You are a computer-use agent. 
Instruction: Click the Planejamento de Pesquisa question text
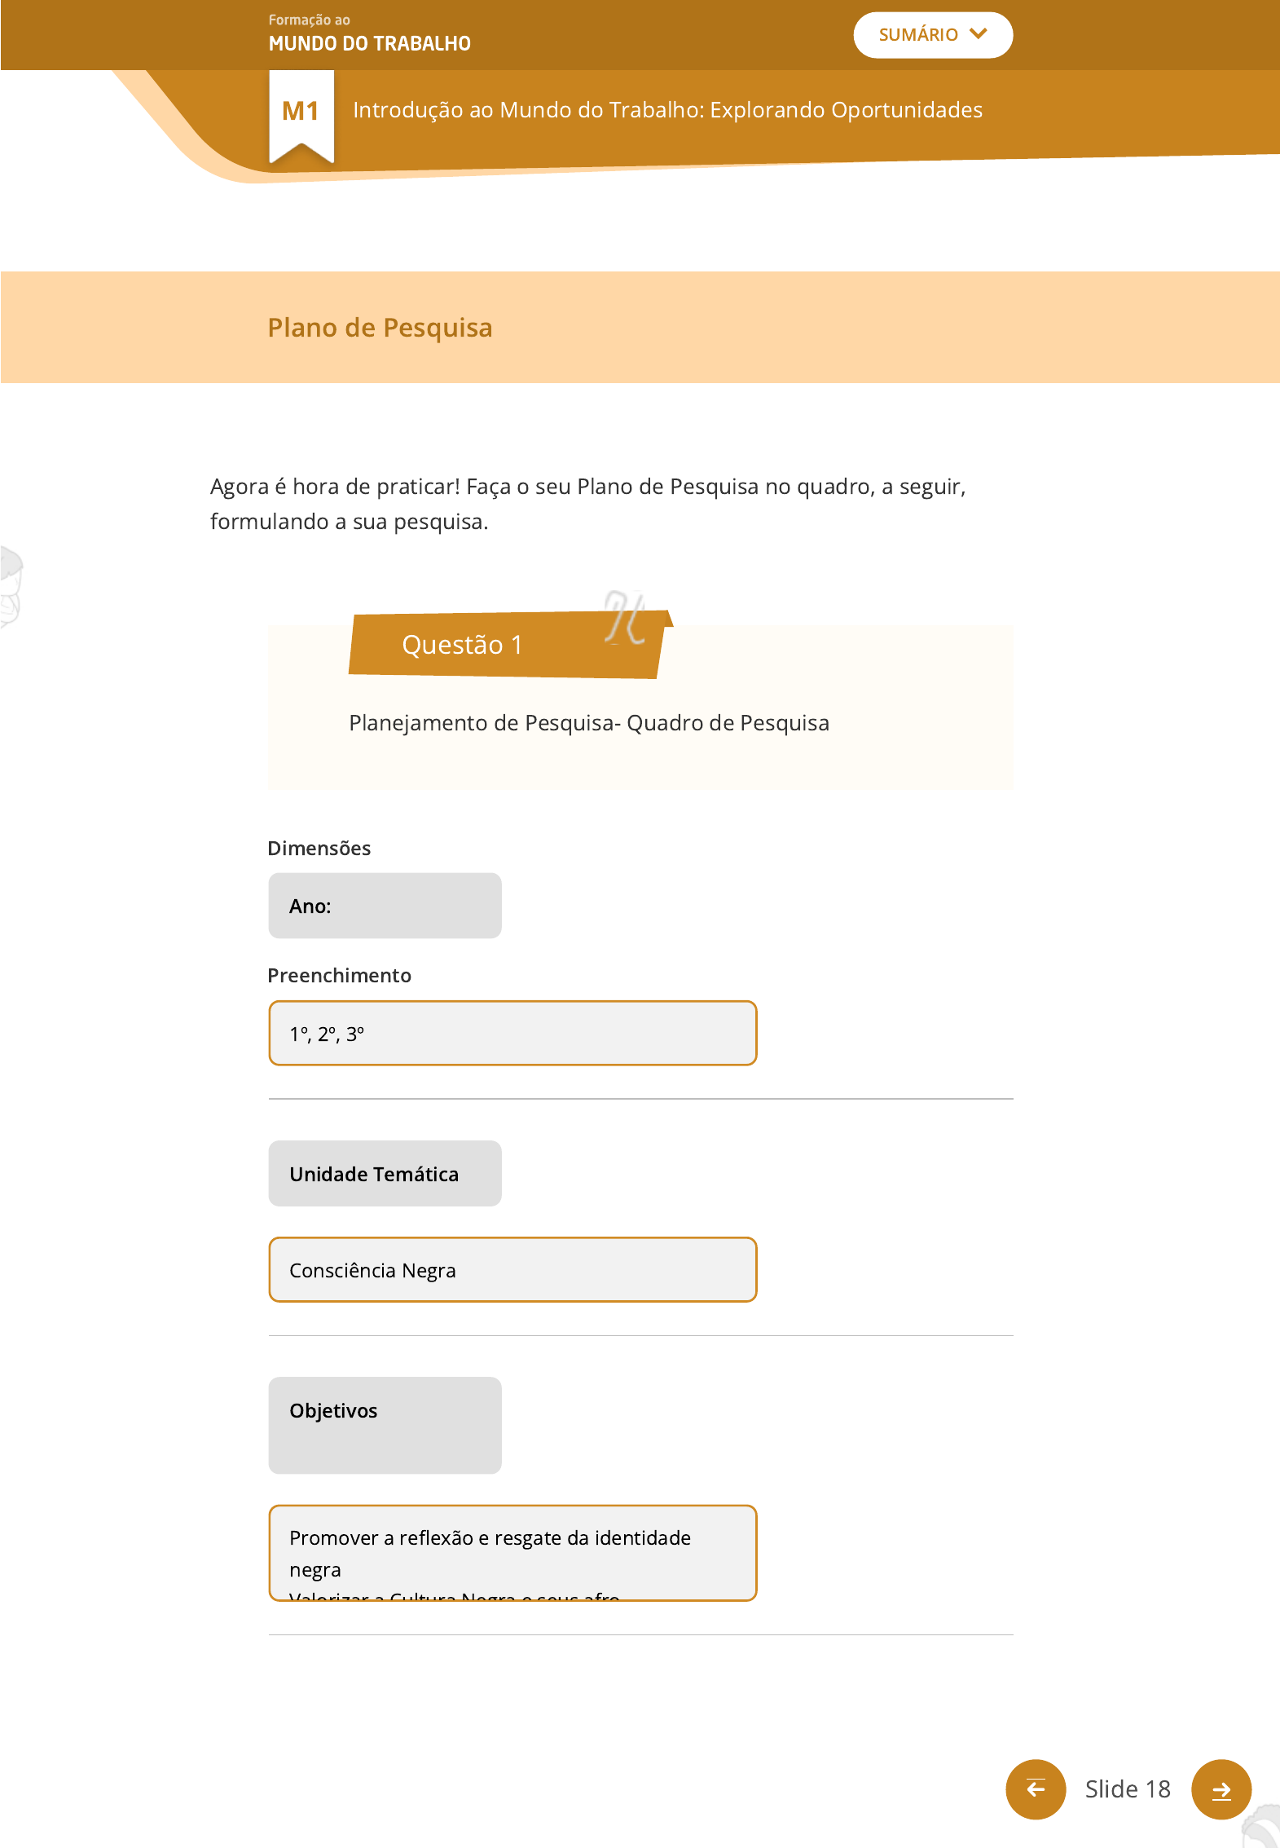click(588, 723)
